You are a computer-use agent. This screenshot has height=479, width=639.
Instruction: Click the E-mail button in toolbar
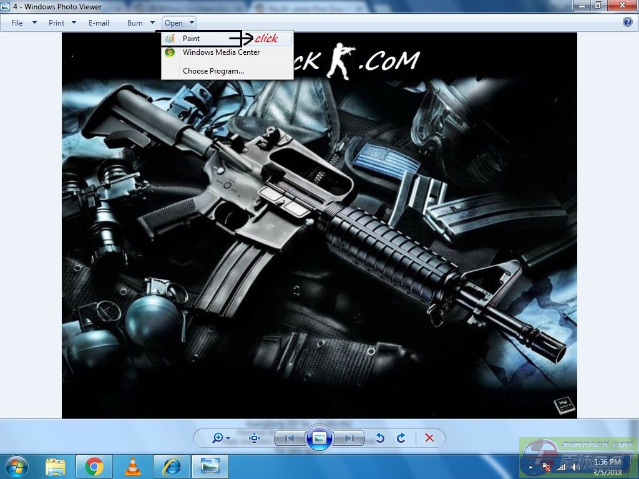point(99,23)
